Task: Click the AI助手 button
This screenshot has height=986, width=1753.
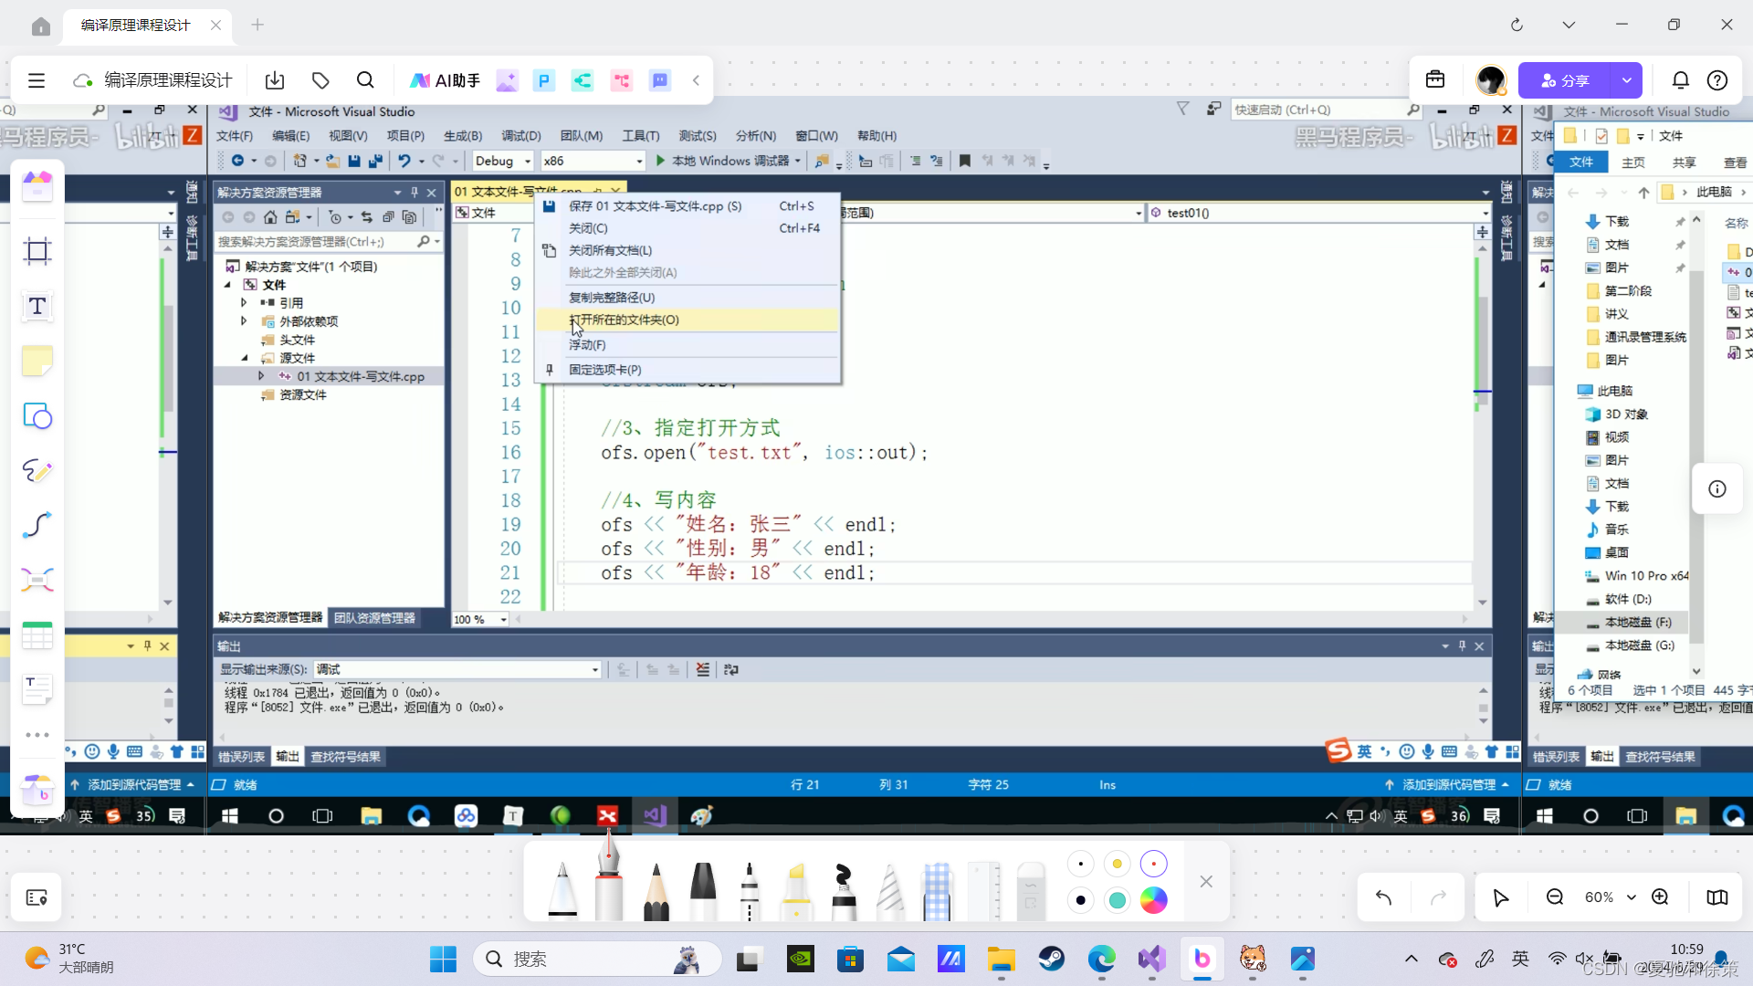Action: [445, 80]
